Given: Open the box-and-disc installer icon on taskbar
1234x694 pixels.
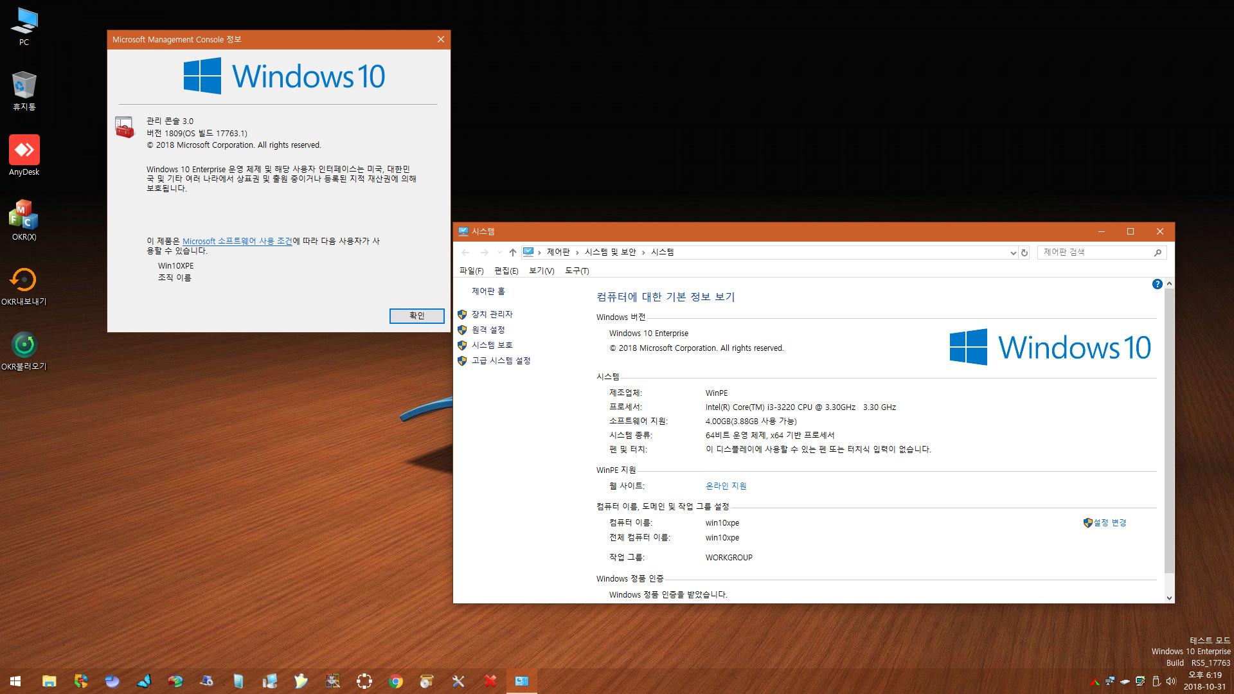Looking at the screenshot, I should click(427, 681).
